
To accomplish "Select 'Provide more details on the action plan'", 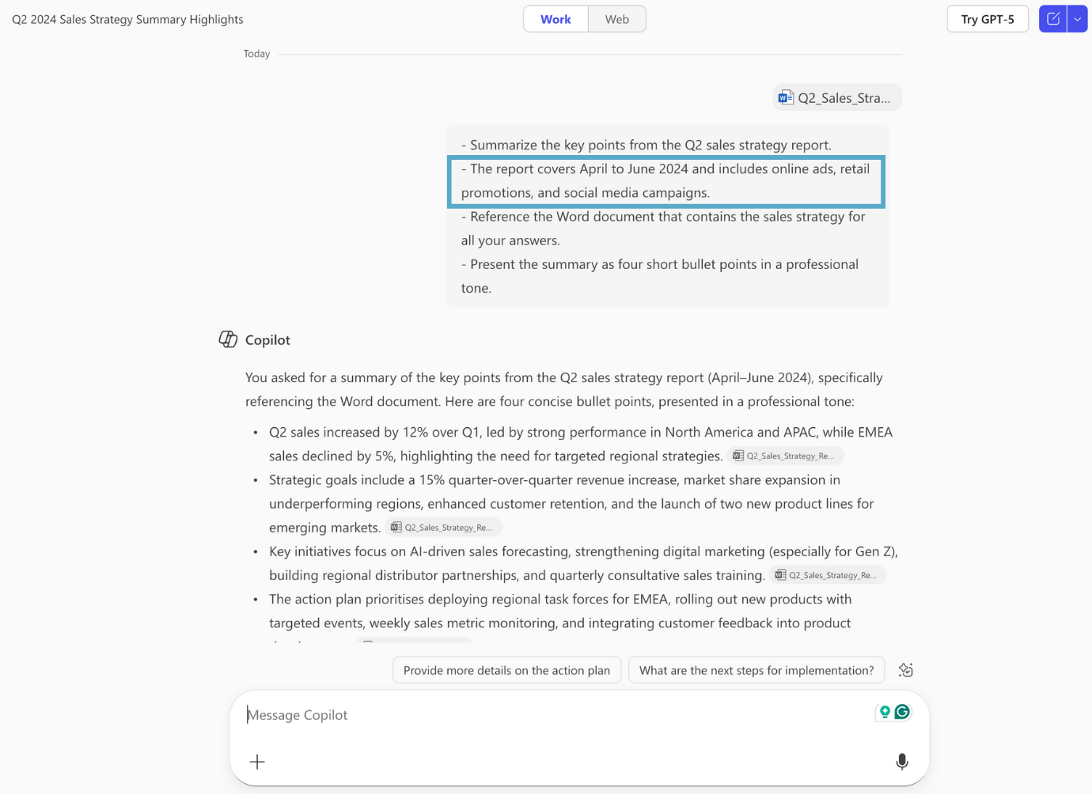I will 506,670.
